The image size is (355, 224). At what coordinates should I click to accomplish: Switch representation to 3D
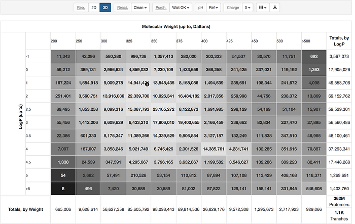[105, 8]
